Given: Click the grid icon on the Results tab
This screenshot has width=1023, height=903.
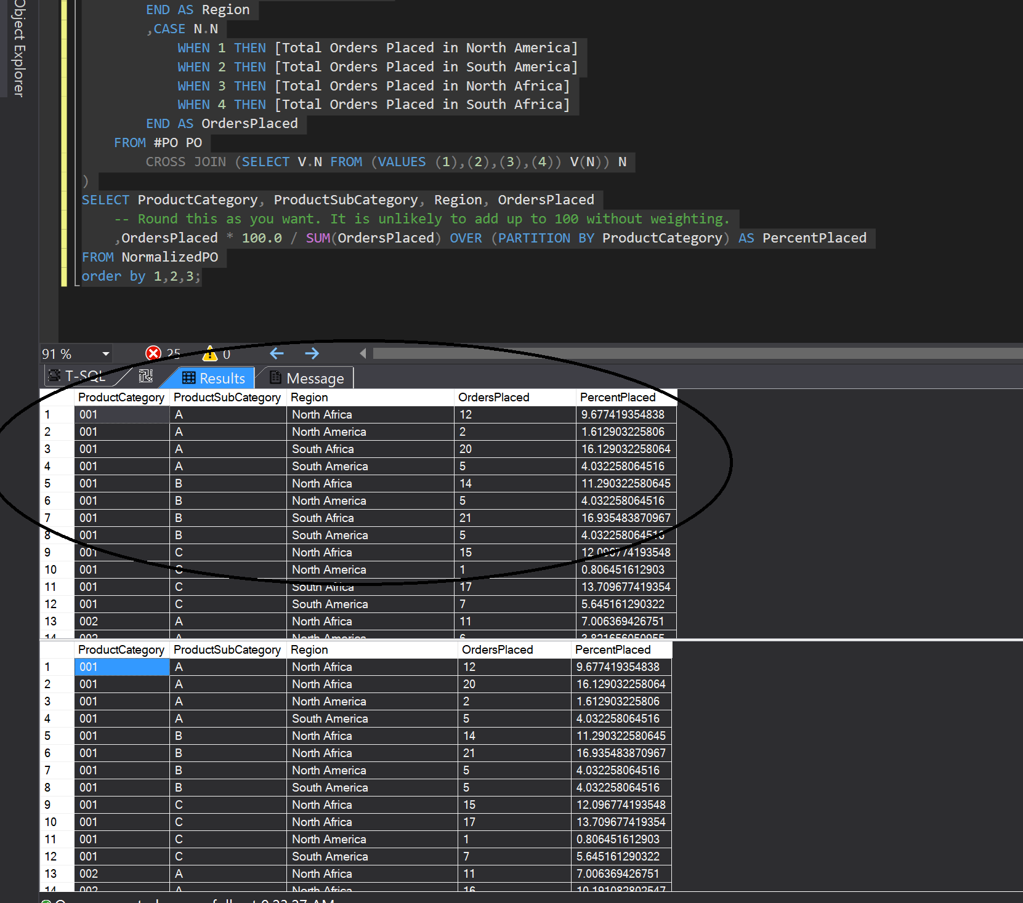Looking at the screenshot, I should click(x=189, y=378).
